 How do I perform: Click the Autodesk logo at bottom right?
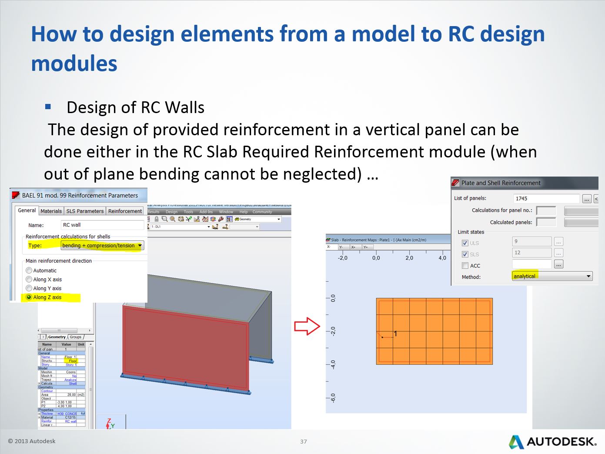tap(552, 441)
